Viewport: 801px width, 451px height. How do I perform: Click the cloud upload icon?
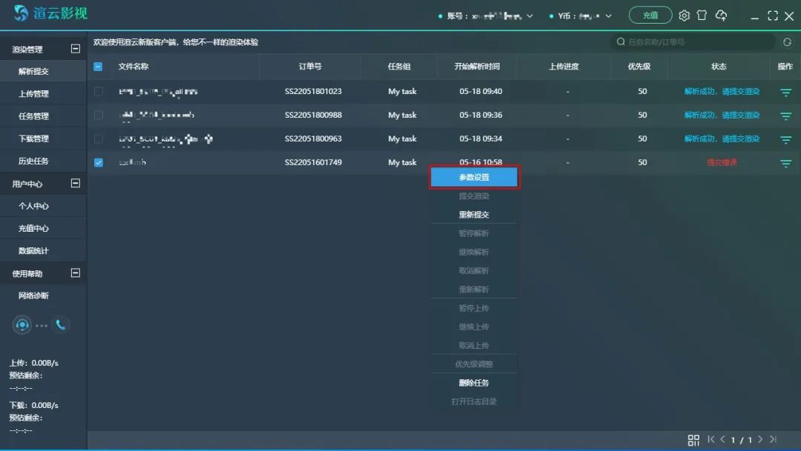tap(721, 16)
